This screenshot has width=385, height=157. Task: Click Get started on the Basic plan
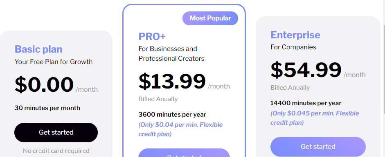(x=56, y=133)
